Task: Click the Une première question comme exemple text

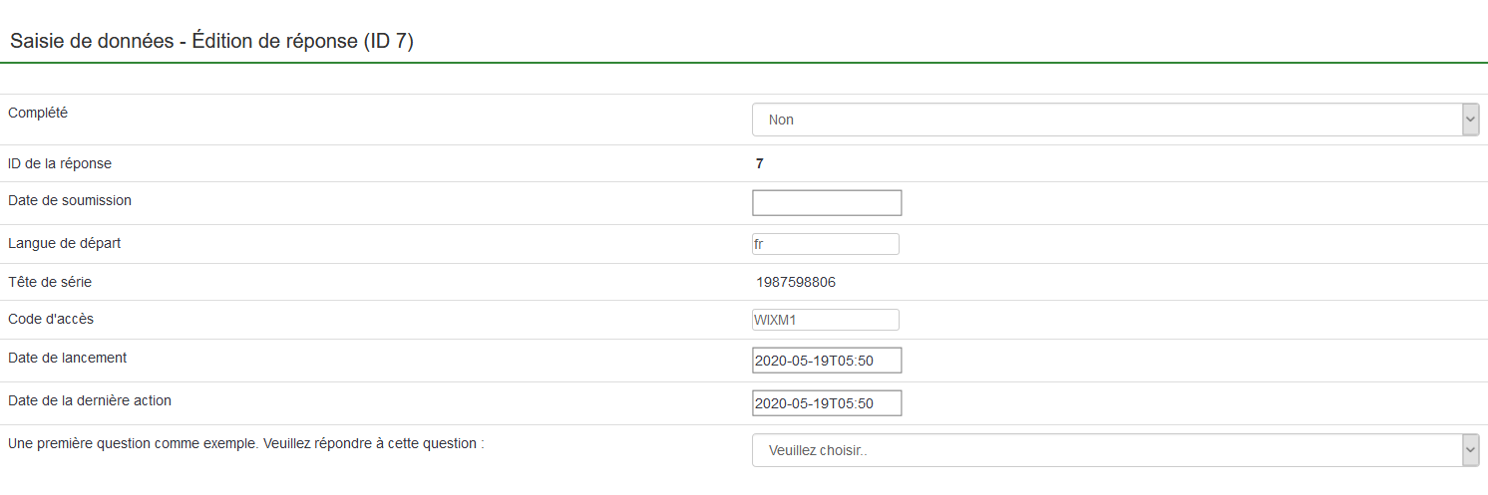Action: tap(245, 443)
